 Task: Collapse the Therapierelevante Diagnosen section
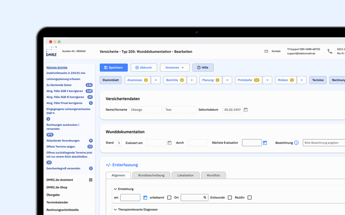pos(115,209)
